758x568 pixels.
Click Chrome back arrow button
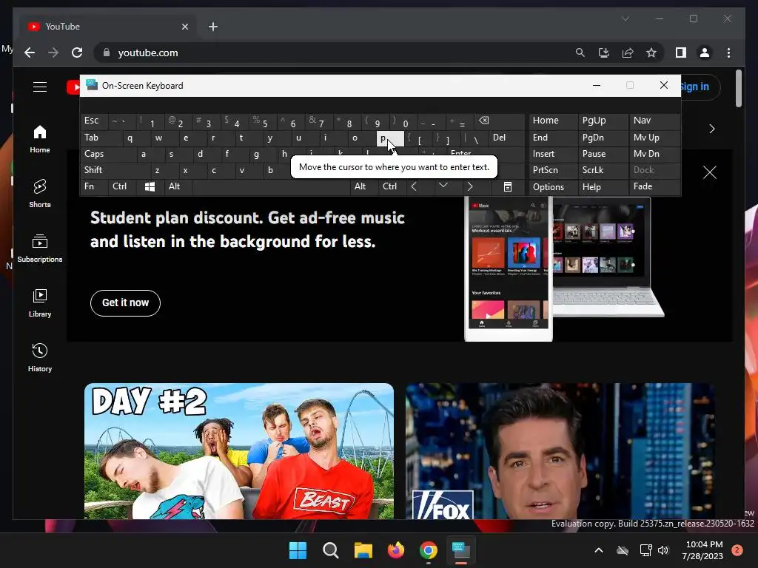coord(30,53)
